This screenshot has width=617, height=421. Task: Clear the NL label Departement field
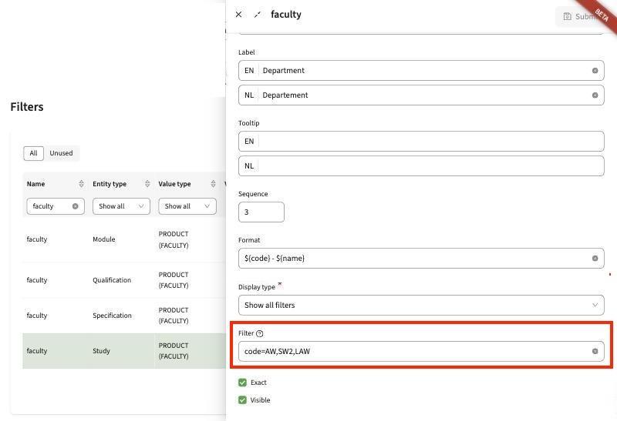coord(595,95)
